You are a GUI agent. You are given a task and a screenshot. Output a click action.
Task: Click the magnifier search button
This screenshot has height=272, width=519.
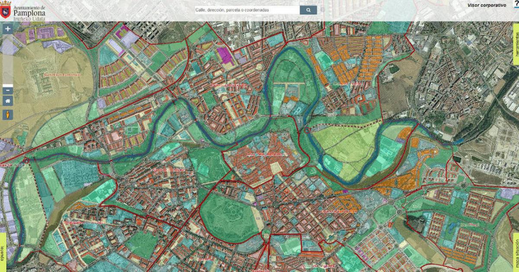(308, 10)
